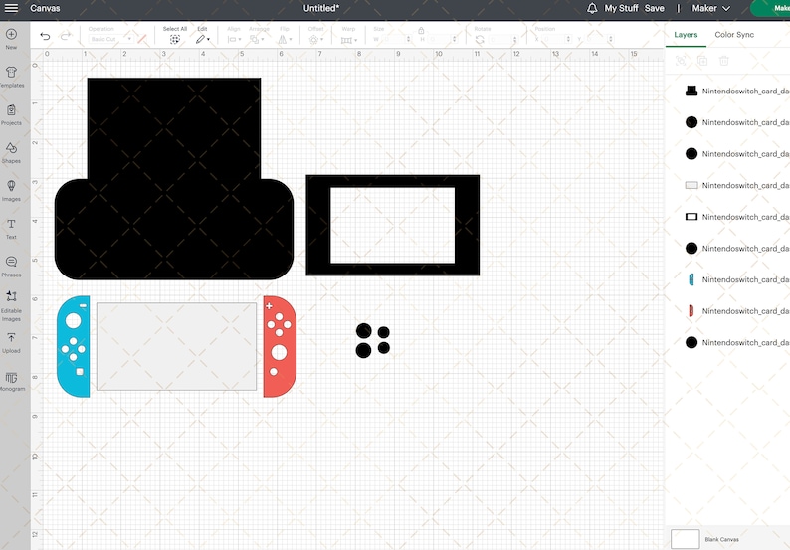Select the large black dock shape on canvas

pos(174,179)
